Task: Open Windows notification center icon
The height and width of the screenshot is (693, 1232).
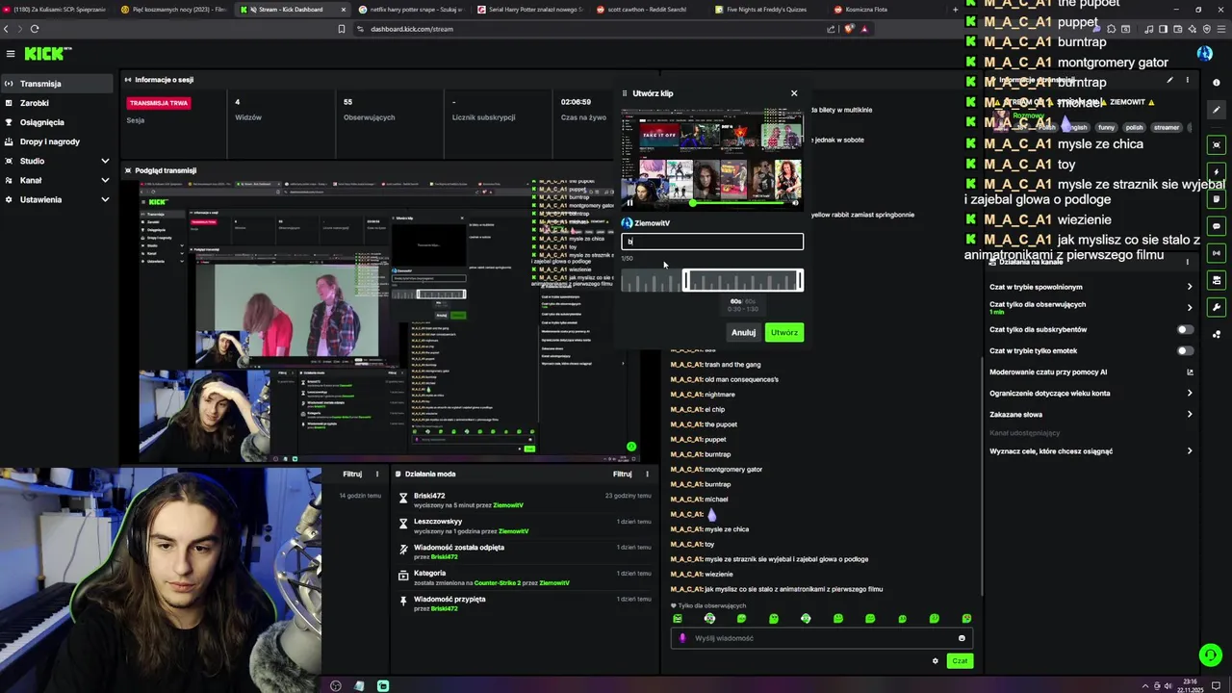Action: pyautogui.click(x=1217, y=686)
